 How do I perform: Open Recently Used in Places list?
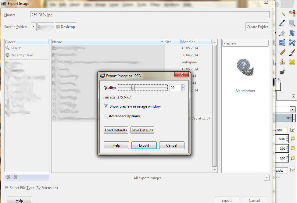click(x=22, y=55)
